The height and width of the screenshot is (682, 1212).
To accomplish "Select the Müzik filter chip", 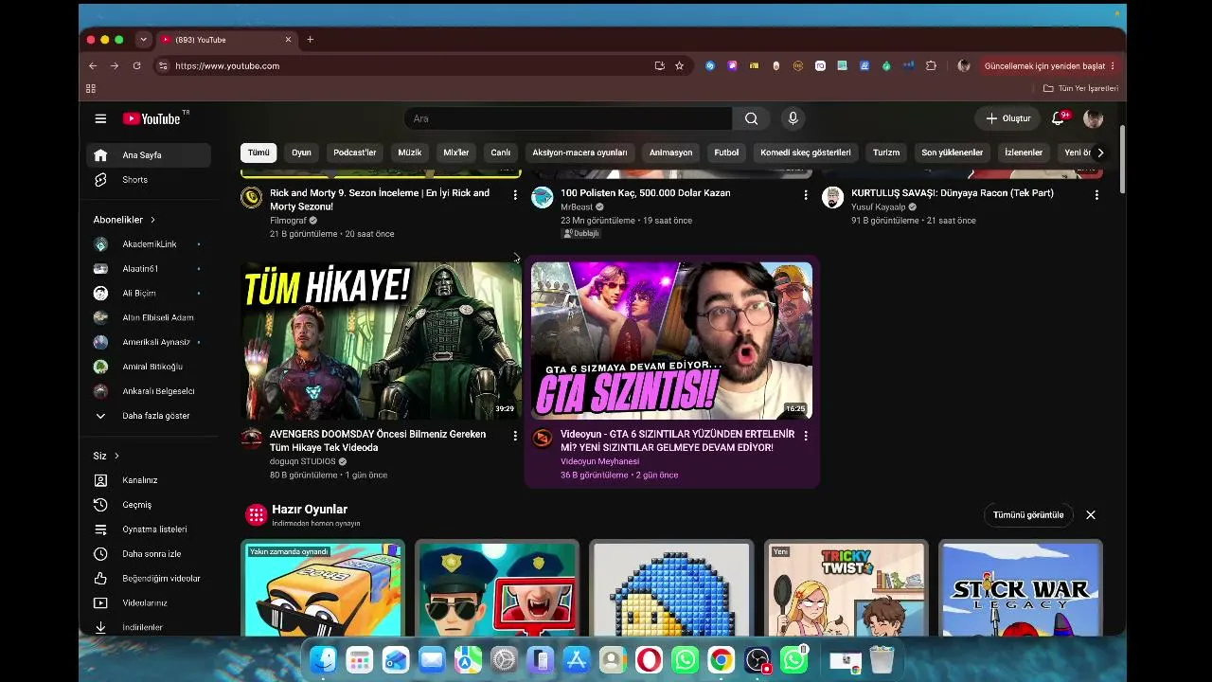I will (409, 153).
